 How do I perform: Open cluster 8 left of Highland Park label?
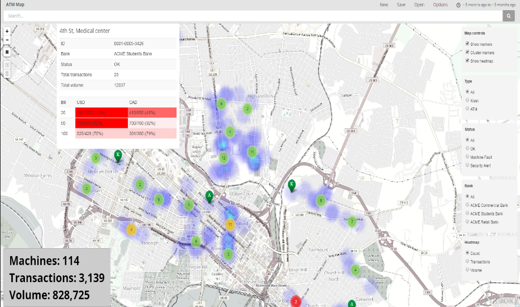(x=221, y=103)
